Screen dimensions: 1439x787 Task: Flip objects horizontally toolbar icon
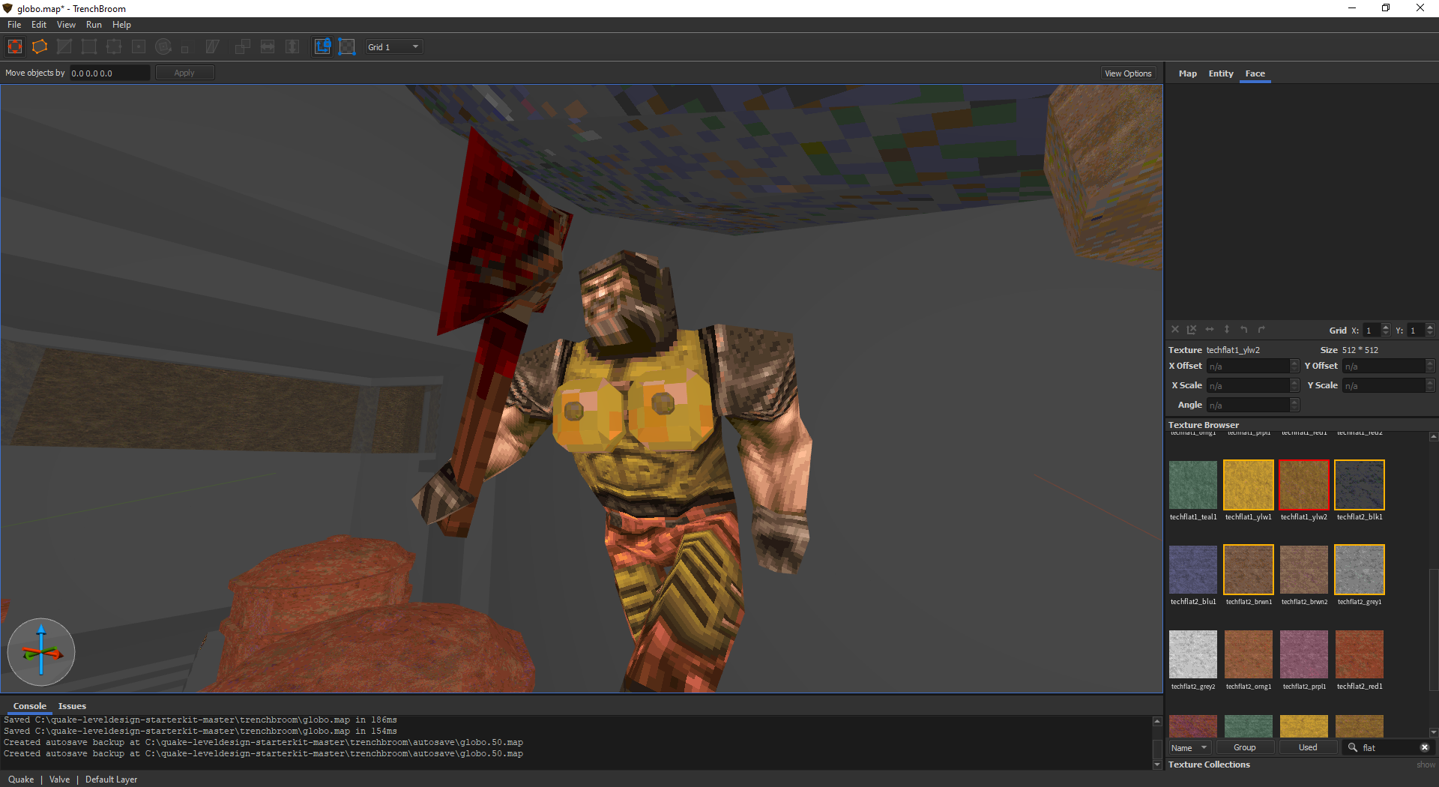click(268, 46)
